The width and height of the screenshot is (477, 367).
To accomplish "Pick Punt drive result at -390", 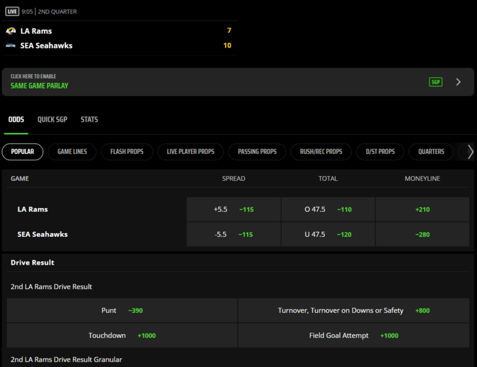I will pos(122,310).
